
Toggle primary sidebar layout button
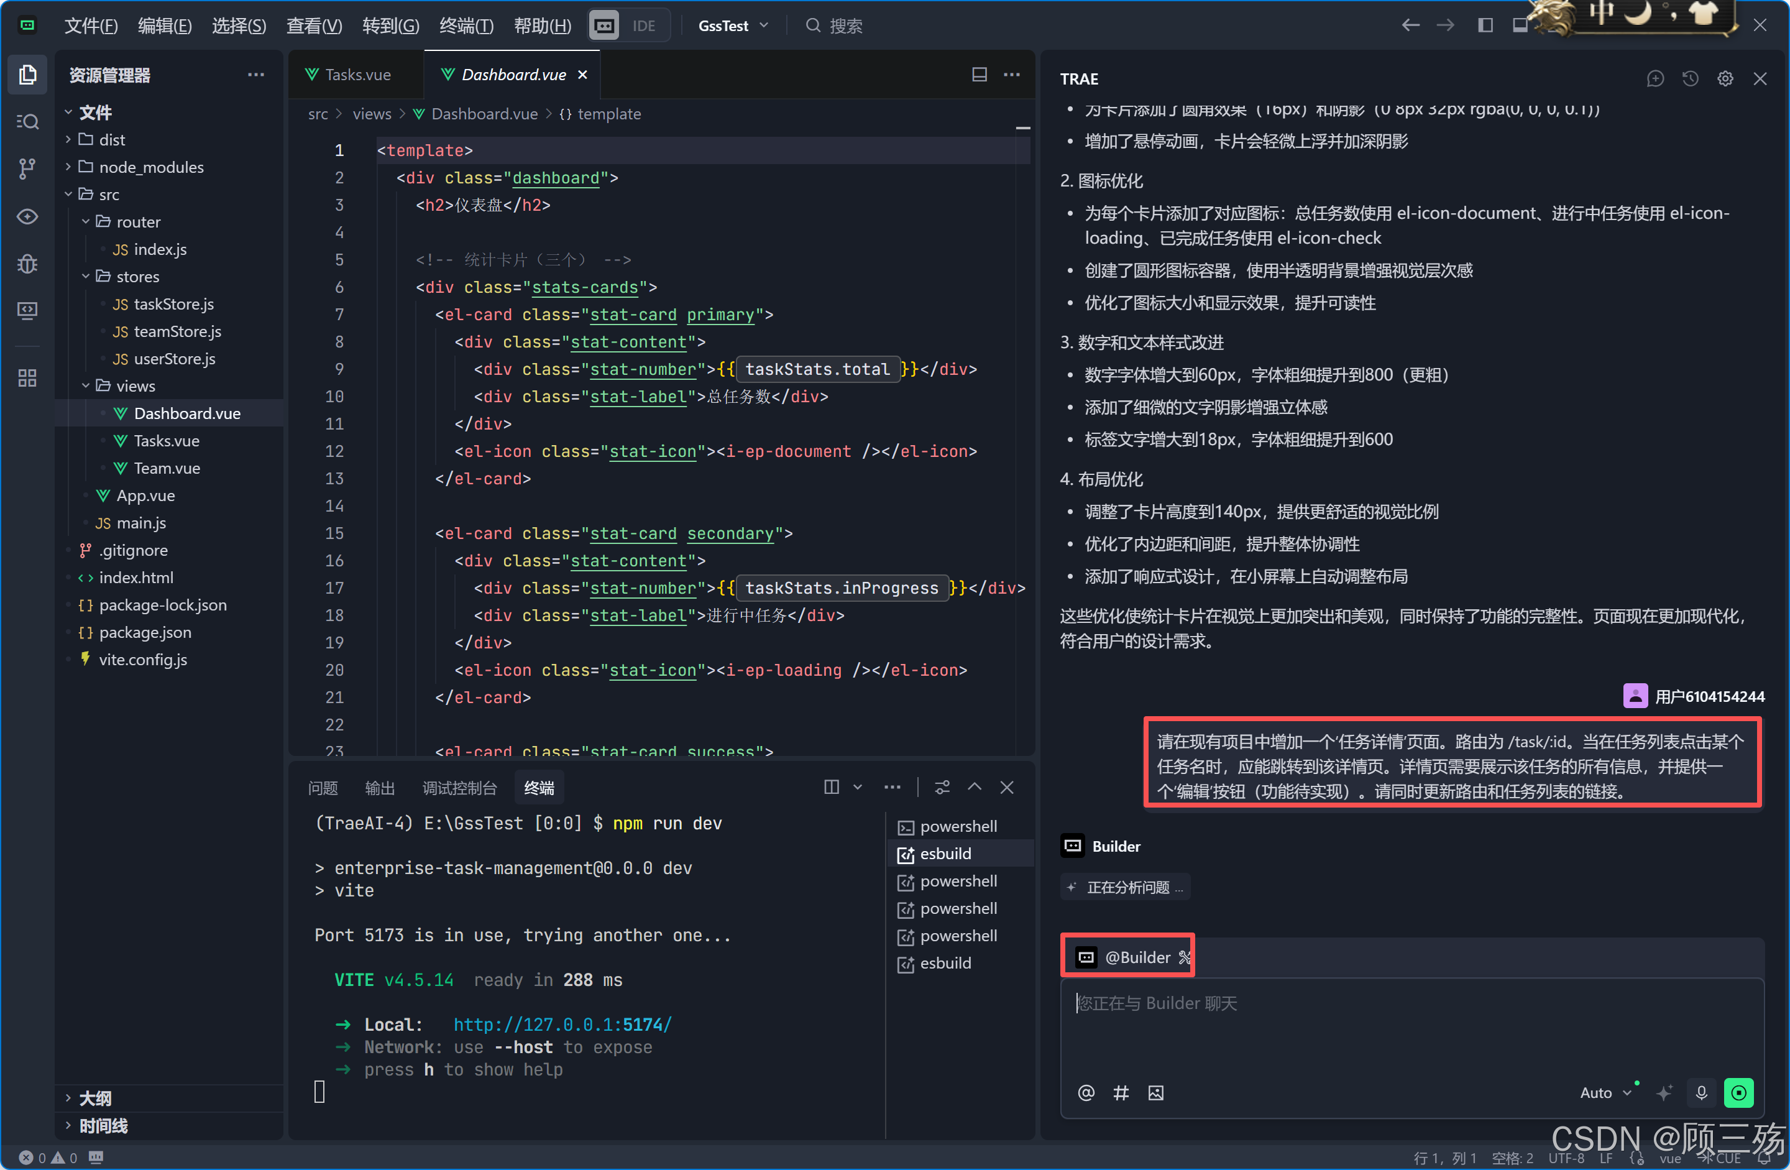click(x=1485, y=25)
